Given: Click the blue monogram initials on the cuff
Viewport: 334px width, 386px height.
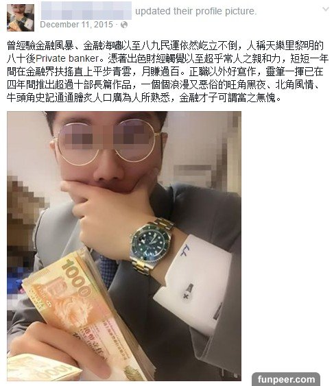Looking at the screenshot, I should 185,251.
